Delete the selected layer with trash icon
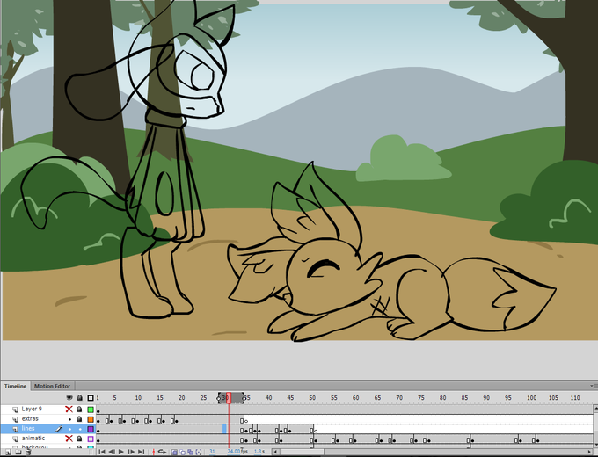The width and height of the screenshot is (598, 457). coord(28,452)
